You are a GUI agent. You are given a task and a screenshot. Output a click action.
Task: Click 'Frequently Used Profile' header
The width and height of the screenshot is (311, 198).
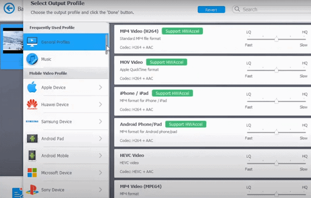point(52,28)
